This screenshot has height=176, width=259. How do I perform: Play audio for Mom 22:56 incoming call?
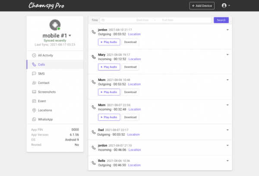tap(109, 117)
